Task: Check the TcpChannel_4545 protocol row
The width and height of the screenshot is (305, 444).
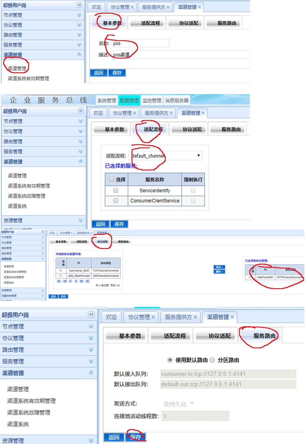Action: pos(60,270)
